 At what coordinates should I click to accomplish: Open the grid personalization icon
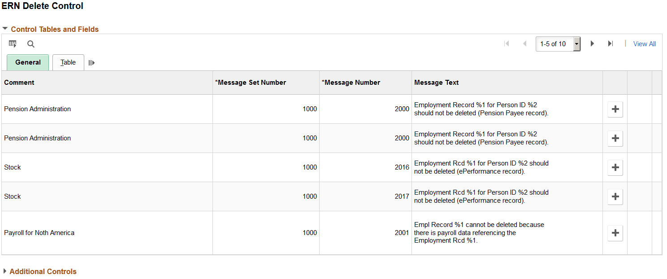coord(13,44)
